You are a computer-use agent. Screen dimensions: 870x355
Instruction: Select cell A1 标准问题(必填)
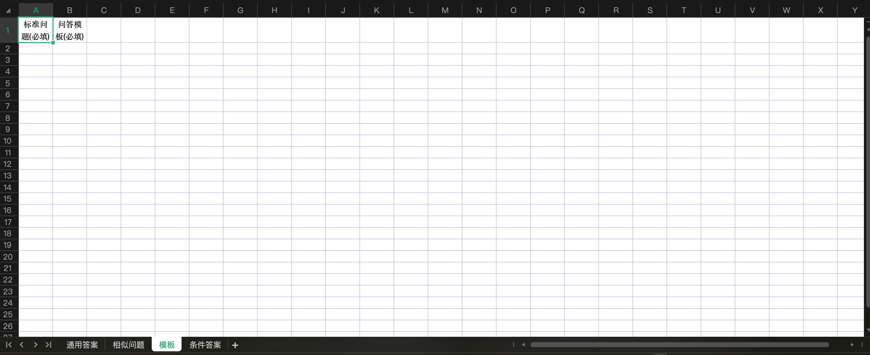click(x=35, y=30)
